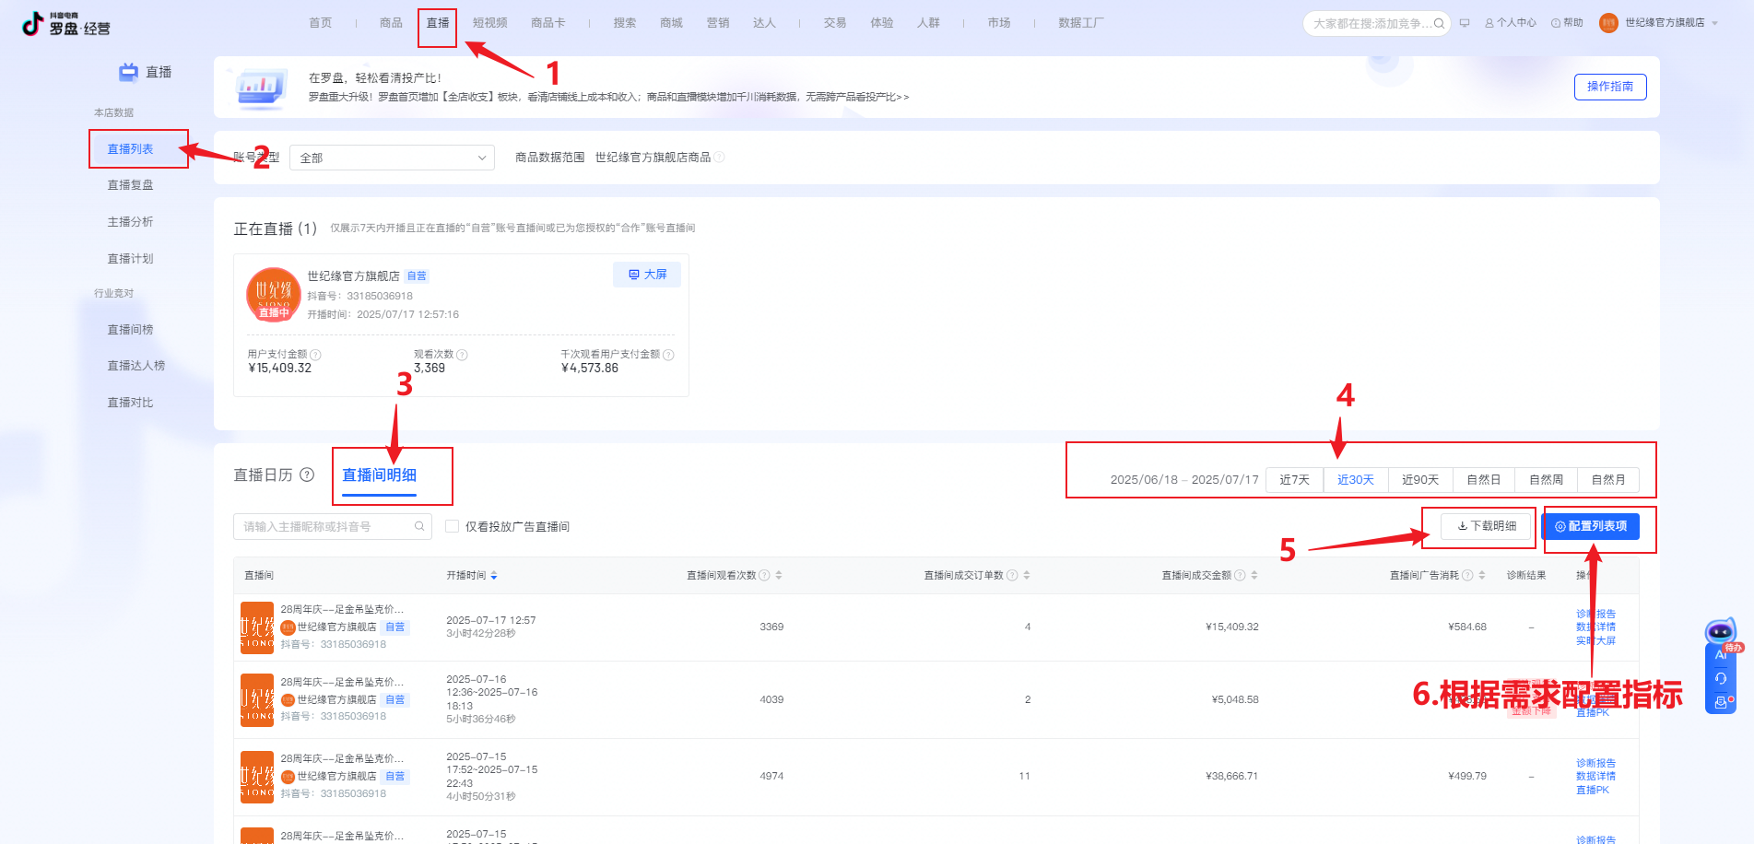Click the 主播昵称或抖音号 search input field

click(324, 526)
